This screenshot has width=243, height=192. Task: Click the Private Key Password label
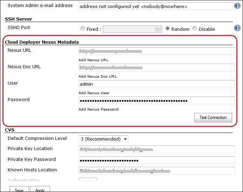[32, 159]
